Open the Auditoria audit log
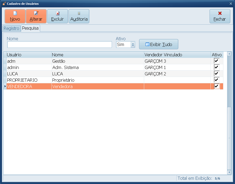The height and width of the screenshot is (184, 235). point(79,16)
